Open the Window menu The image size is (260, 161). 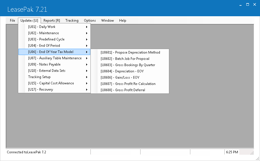tap(108, 21)
